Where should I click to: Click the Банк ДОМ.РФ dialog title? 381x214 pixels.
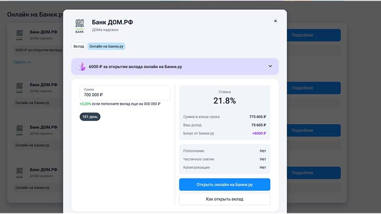(112, 22)
